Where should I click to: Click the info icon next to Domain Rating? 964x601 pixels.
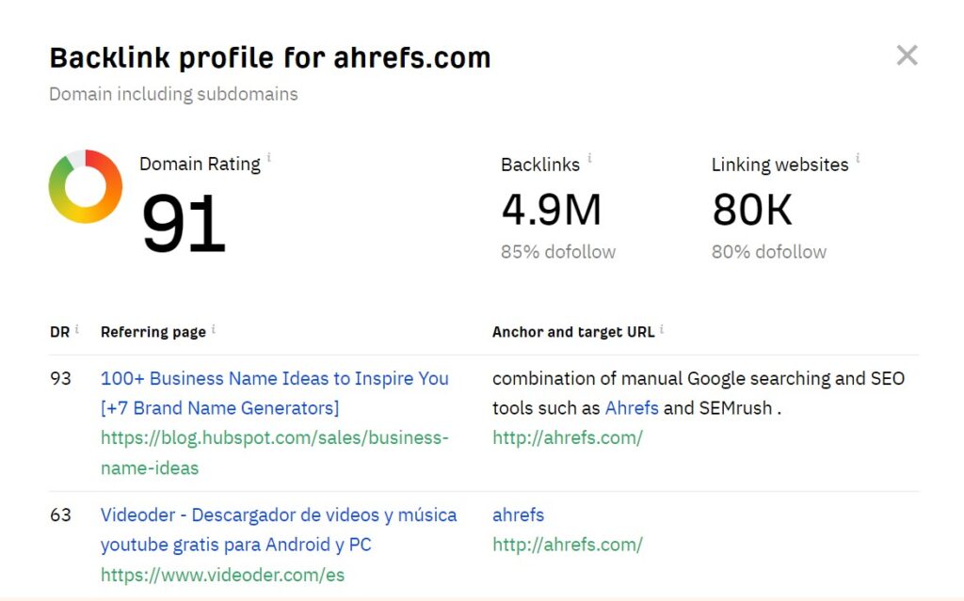(268, 158)
